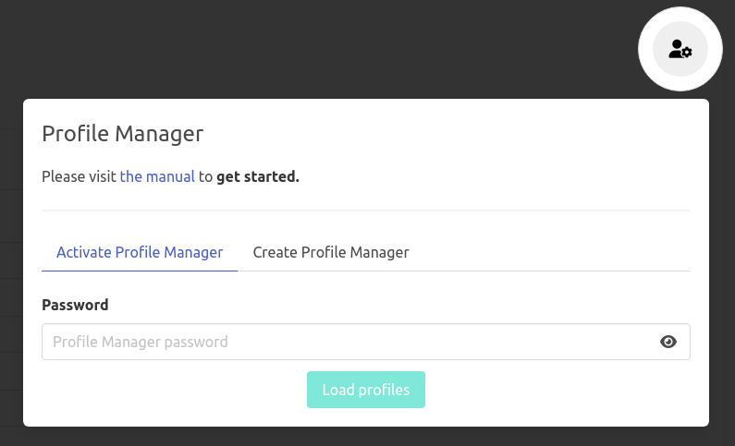This screenshot has height=446, width=735.
Task: Click the Password field label
Action: (x=75, y=305)
